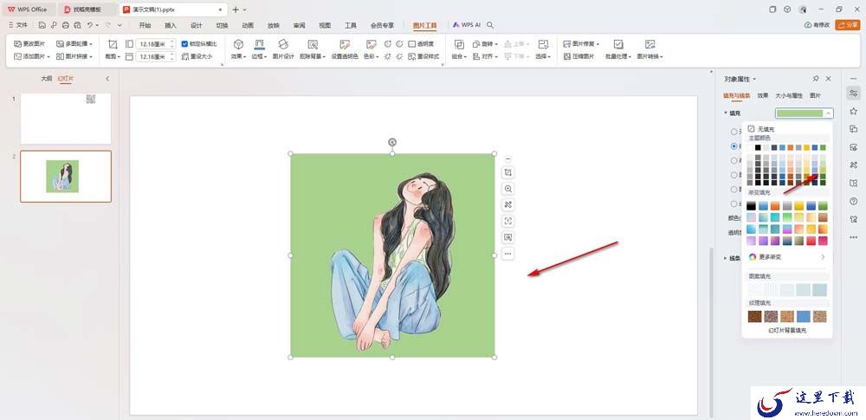Open the WPS Office home tab
Image resolution: width=866 pixels, height=420 pixels.
[x=28, y=10]
